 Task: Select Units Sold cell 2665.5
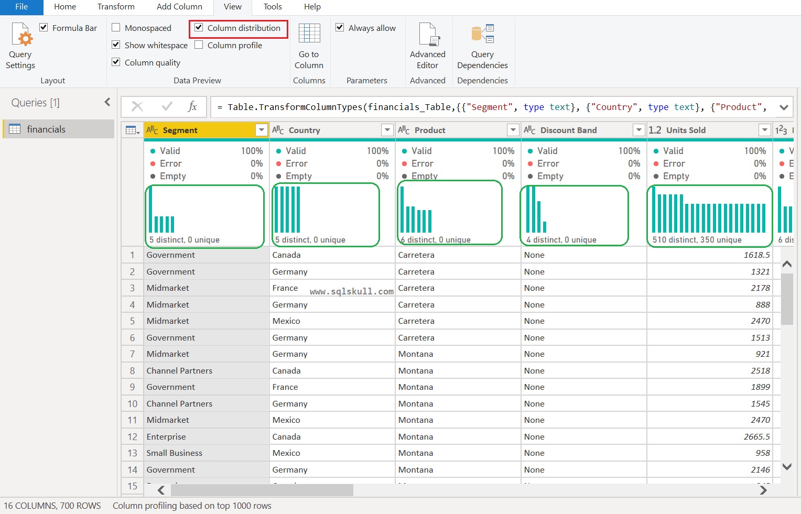[710, 436]
